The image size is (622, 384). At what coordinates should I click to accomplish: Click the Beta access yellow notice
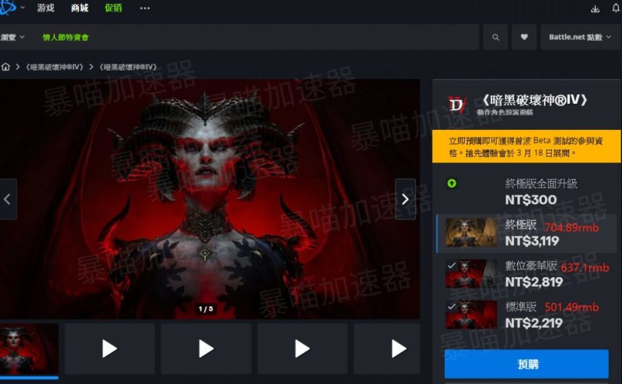(526, 146)
